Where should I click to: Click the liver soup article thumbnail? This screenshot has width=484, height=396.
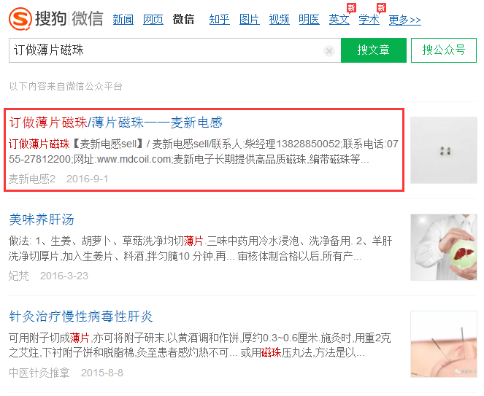444,247
